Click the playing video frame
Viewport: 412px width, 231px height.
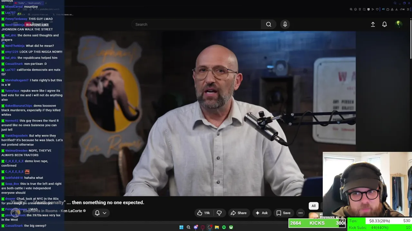pos(210,114)
